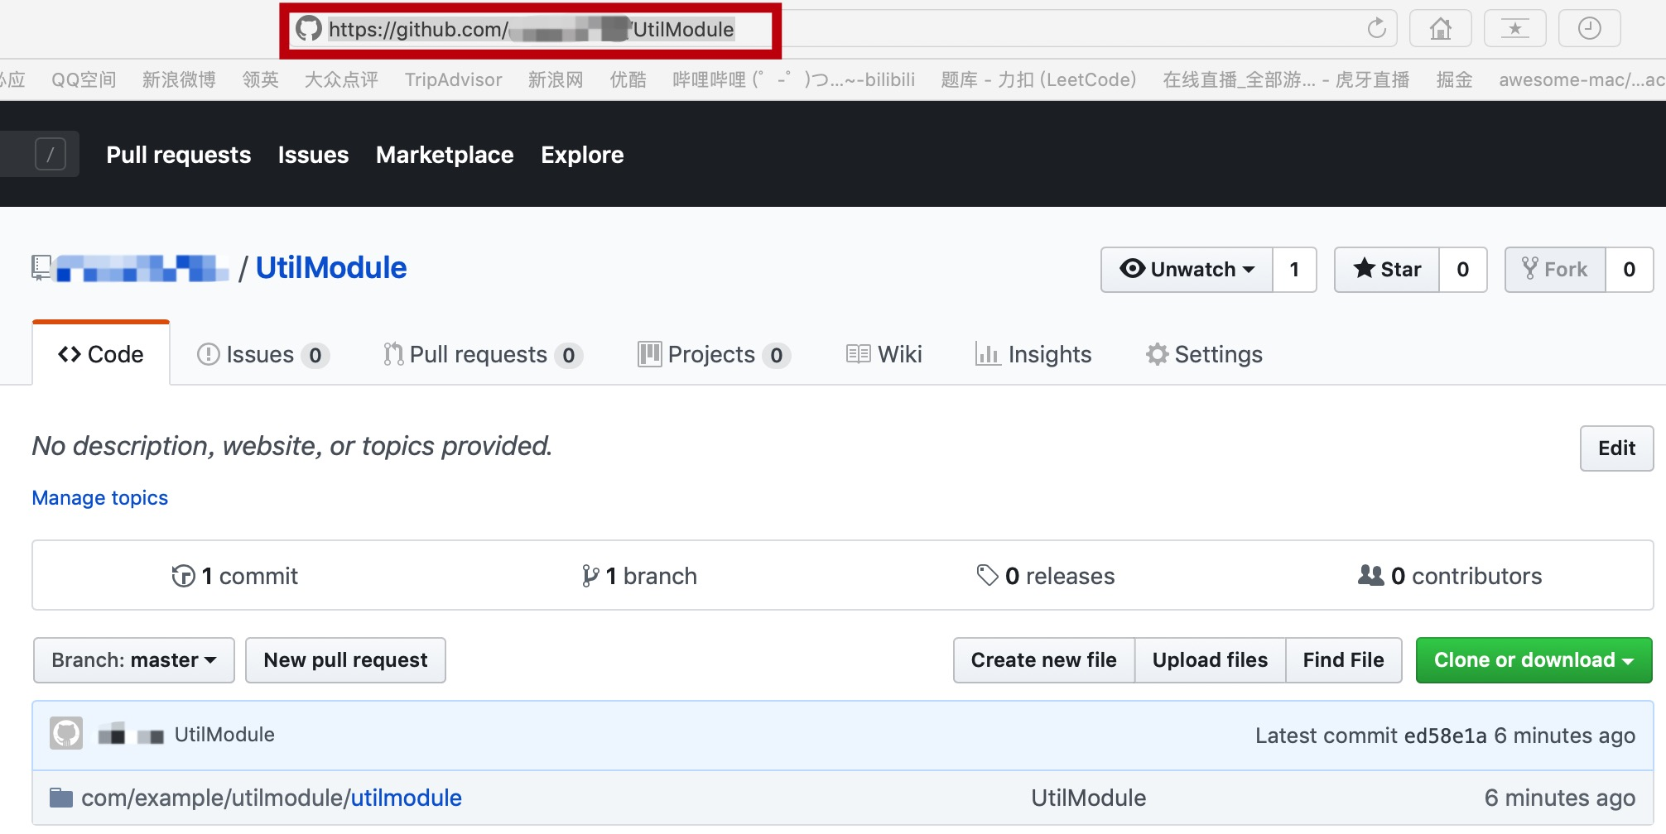The image size is (1666, 834).
Task: Click the Issues tab counter badge
Action: click(x=315, y=355)
